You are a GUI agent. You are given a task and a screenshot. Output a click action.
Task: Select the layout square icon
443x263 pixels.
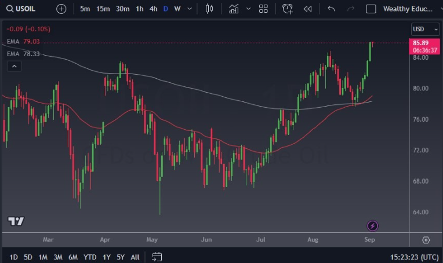371,9
